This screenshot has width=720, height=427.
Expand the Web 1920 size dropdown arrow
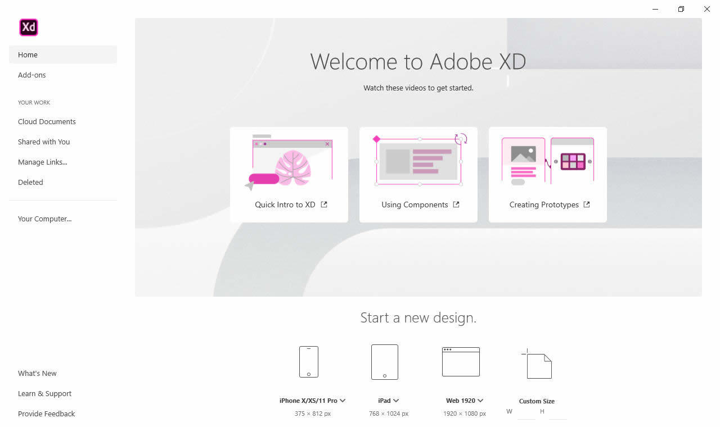point(480,401)
